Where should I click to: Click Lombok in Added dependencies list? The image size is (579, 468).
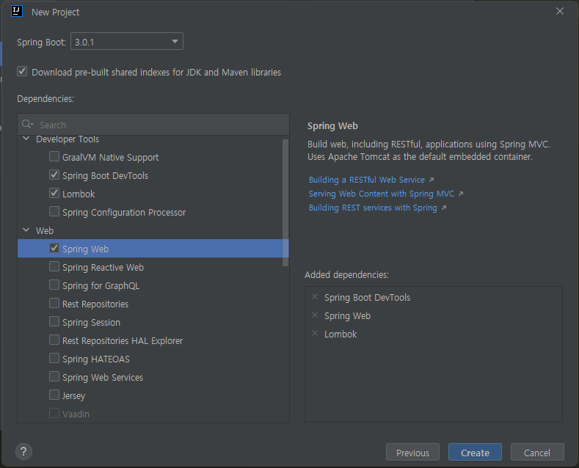tap(341, 334)
